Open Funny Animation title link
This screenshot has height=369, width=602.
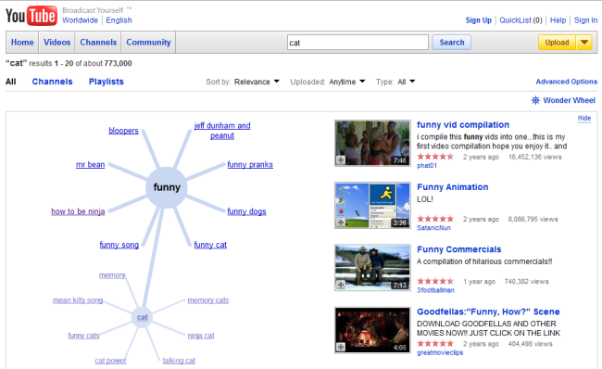click(x=453, y=187)
